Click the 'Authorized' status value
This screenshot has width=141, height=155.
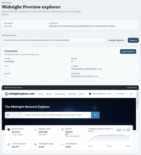pos(9,61)
